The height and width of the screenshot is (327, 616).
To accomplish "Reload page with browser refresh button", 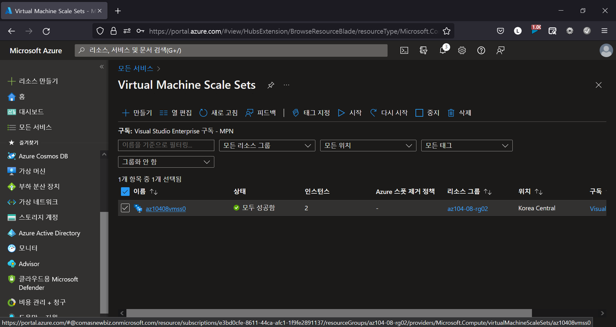I will 46,31.
